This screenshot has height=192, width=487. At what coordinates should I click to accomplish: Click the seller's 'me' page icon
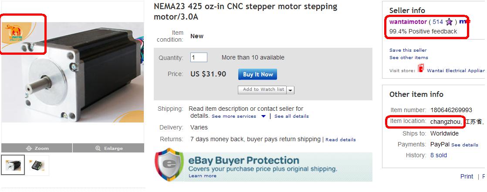tap(464, 21)
